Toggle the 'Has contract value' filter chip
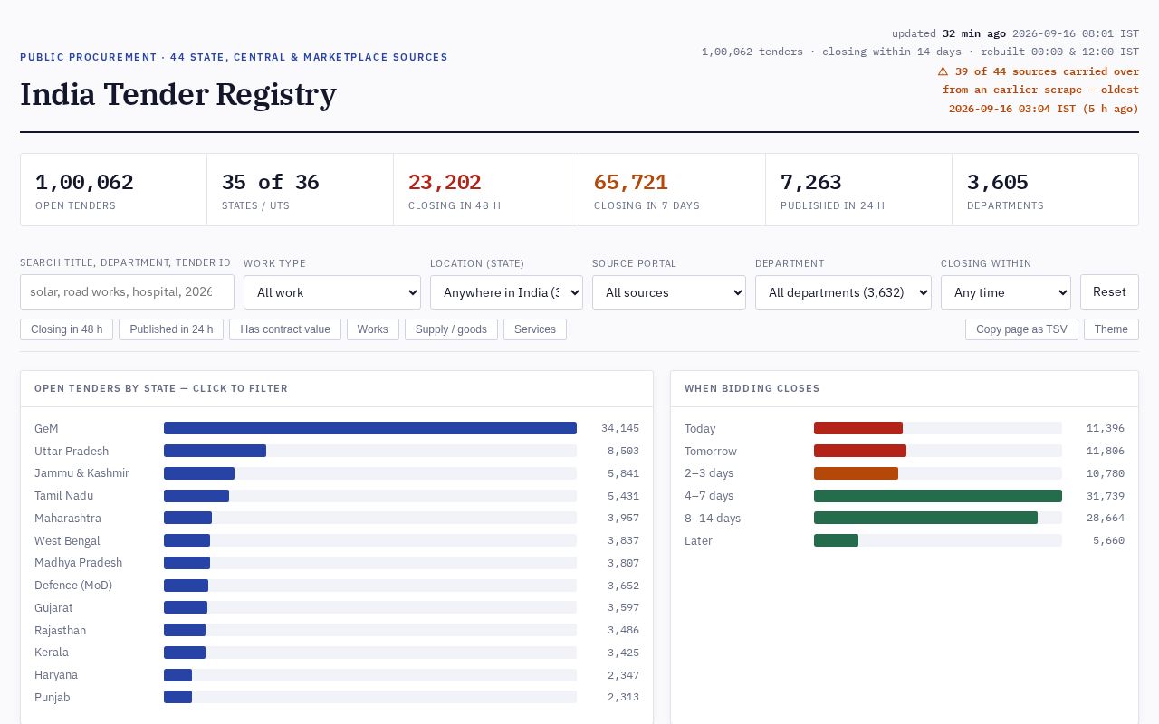 [285, 329]
